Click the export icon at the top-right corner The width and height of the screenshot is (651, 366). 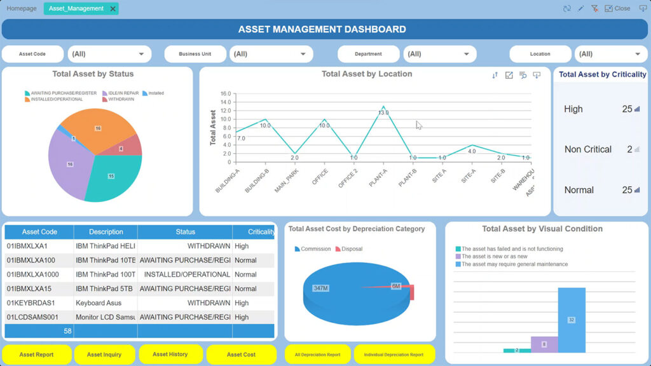[642, 8]
